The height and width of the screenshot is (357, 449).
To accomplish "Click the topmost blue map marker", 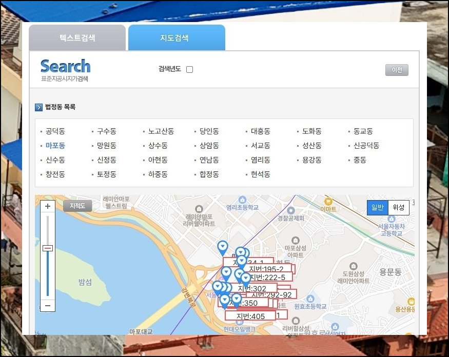I will tap(223, 247).
